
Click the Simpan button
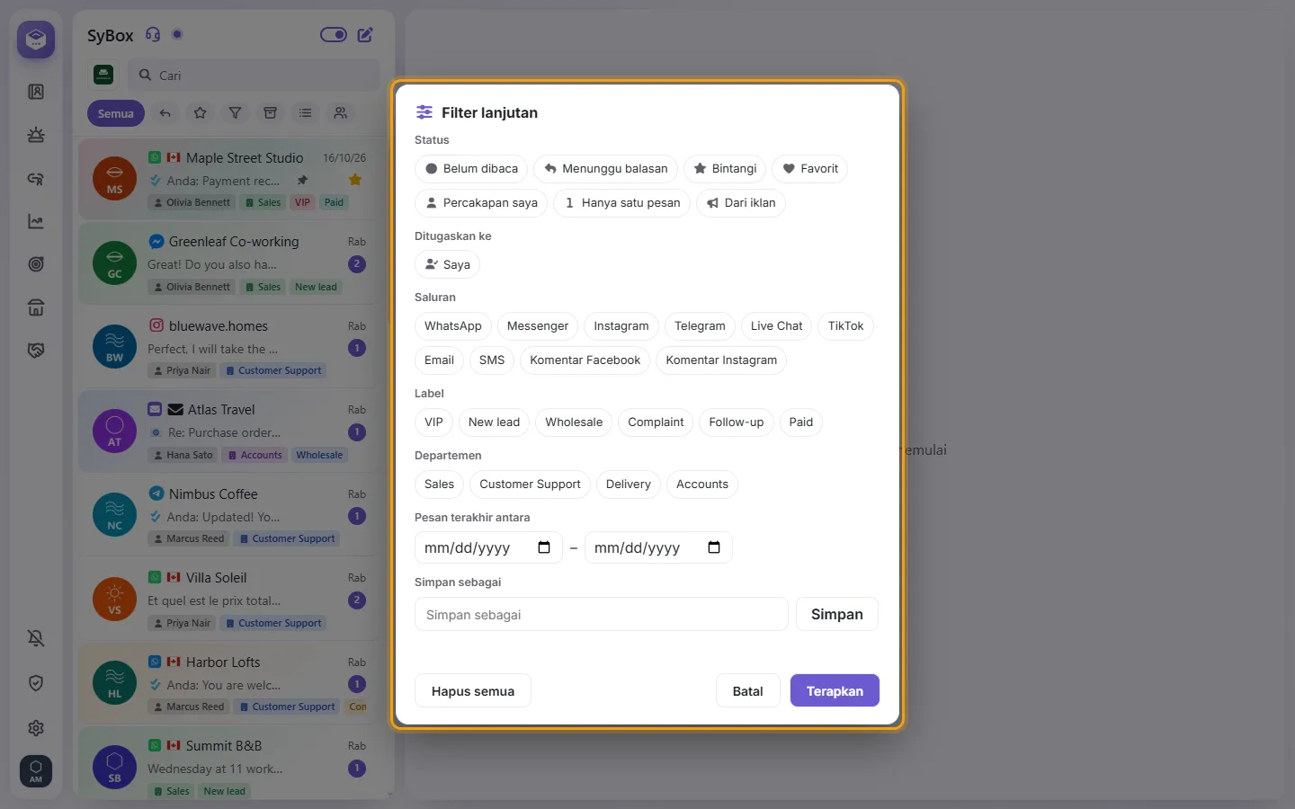837,614
